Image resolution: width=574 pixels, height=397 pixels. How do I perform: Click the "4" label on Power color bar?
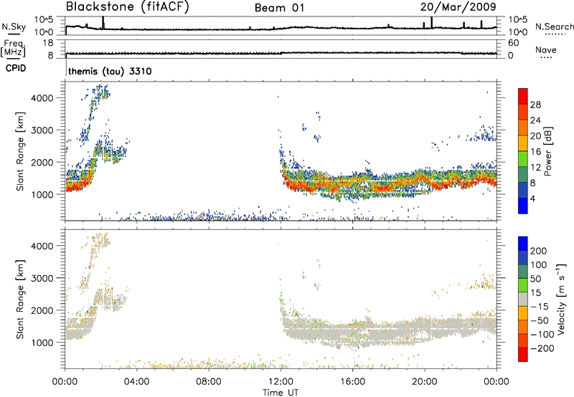click(533, 199)
